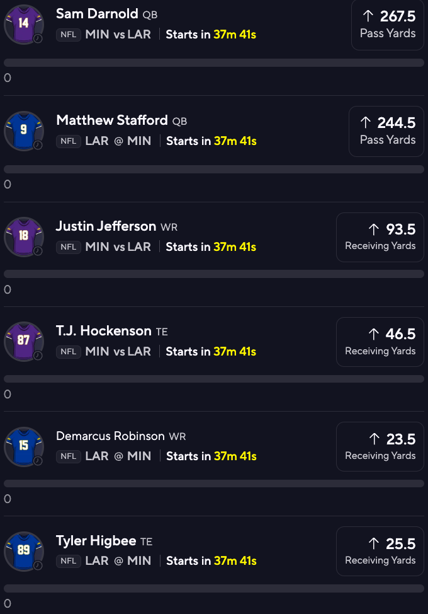Select the 23.5 Receiving Yards pick box
The width and height of the screenshot is (428, 614).
click(380, 446)
